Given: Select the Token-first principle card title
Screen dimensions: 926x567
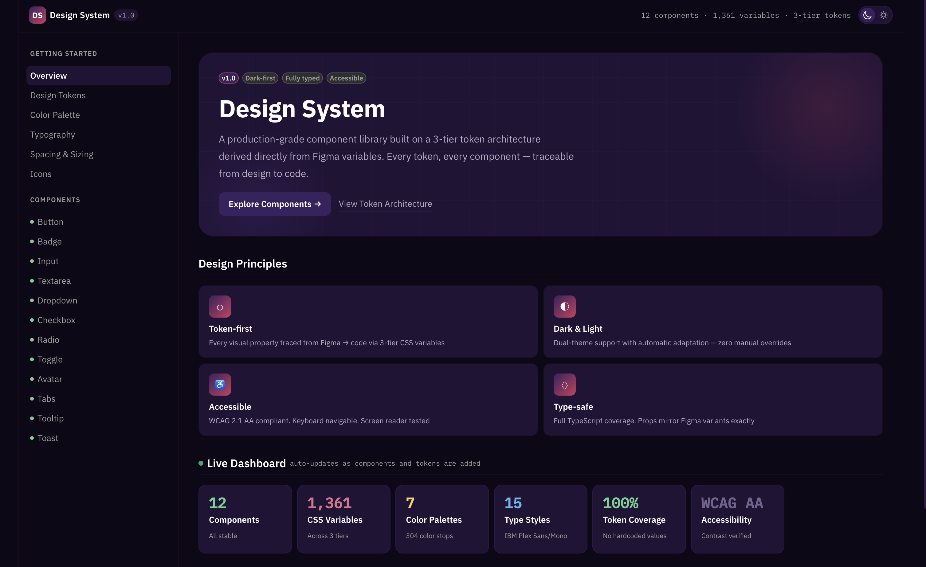Looking at the screenshot, I should click(230, 329).
